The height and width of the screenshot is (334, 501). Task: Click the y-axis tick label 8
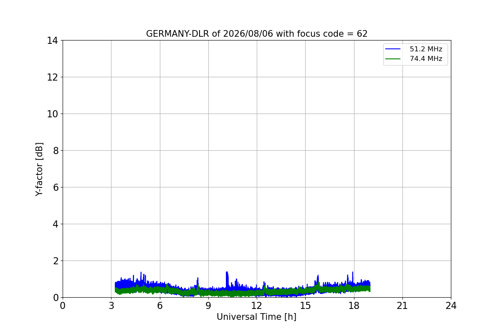(55, 151)
